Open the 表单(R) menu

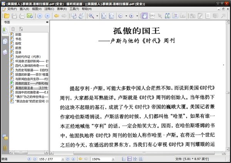(62, 9)
